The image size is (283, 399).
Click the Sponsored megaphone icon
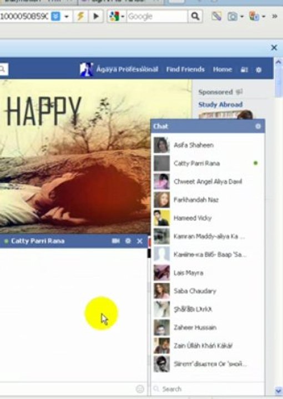tap(239, 91)
